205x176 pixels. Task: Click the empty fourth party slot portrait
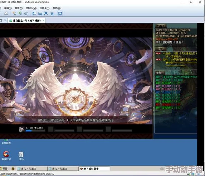click(x=108, y=129)
